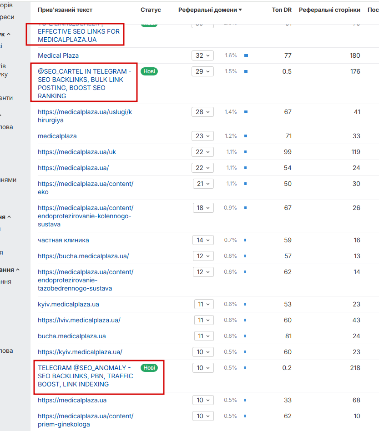Click the Нові badge in SEO_CARTEL row
This screenshot has width=379, height=431.
point(149,71)
